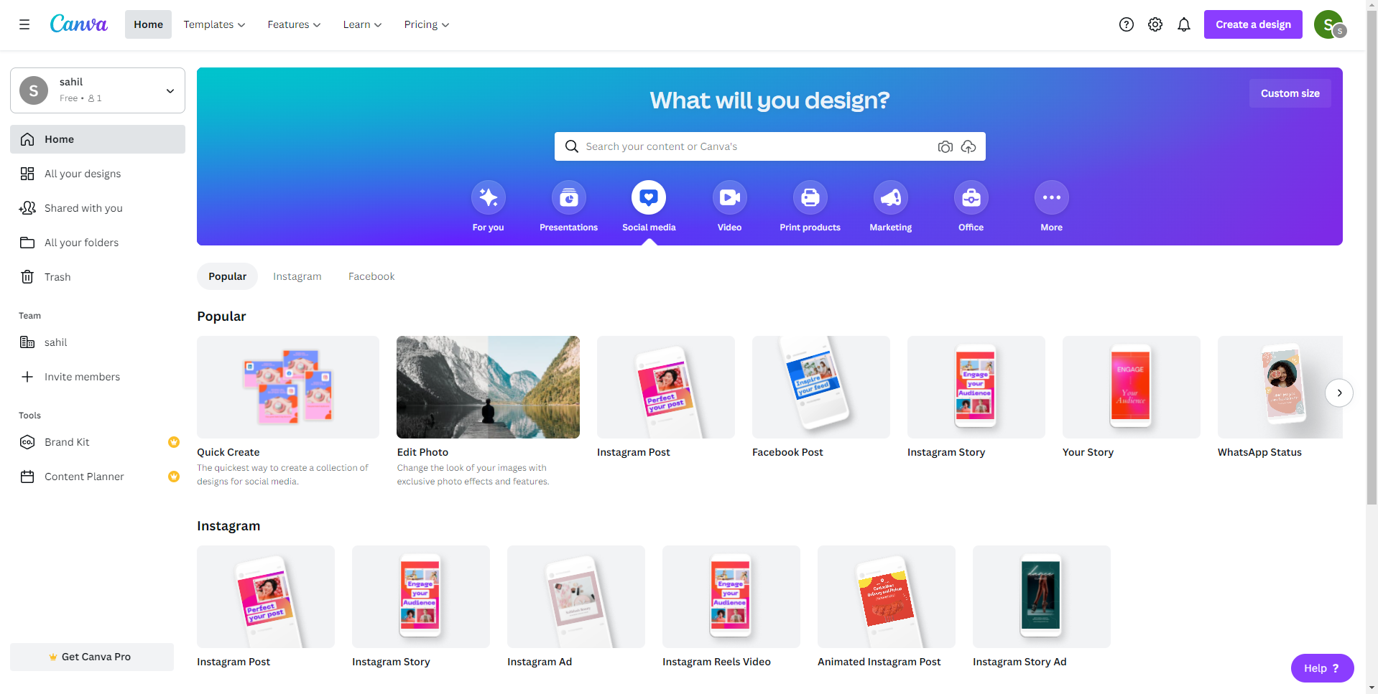The width and height of the screenshot is (1378, 694).
Task: Open the Edit Photo thumbnail
Action: click(x=488, y=387)
